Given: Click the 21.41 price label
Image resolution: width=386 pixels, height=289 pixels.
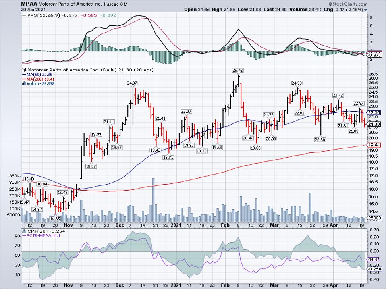Looking at the screenshot, I should tap(160, 119).
